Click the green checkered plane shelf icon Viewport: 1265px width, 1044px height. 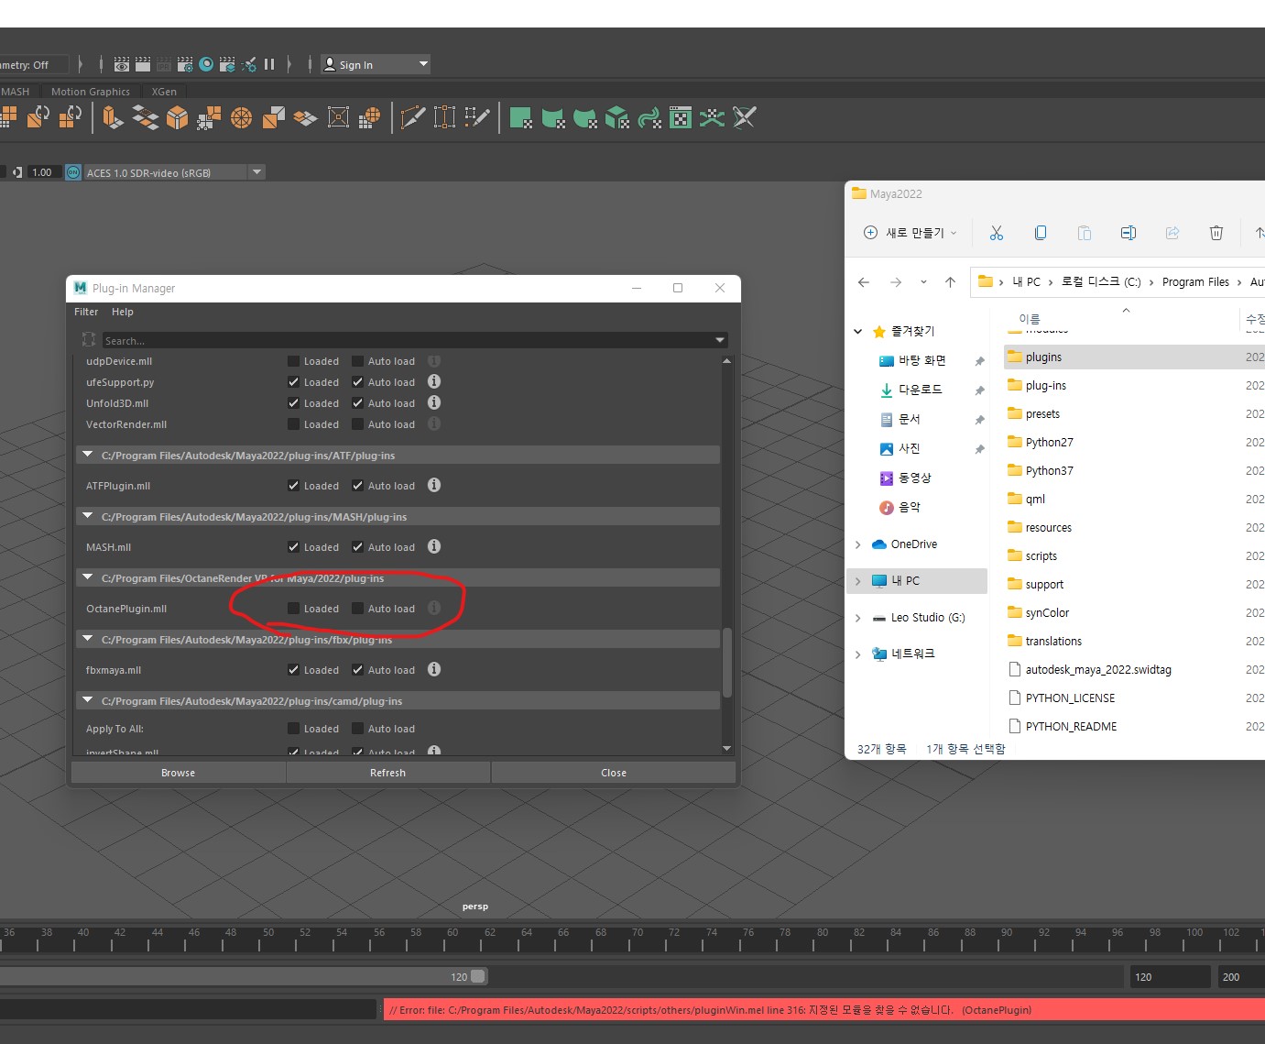click(521, 117)
